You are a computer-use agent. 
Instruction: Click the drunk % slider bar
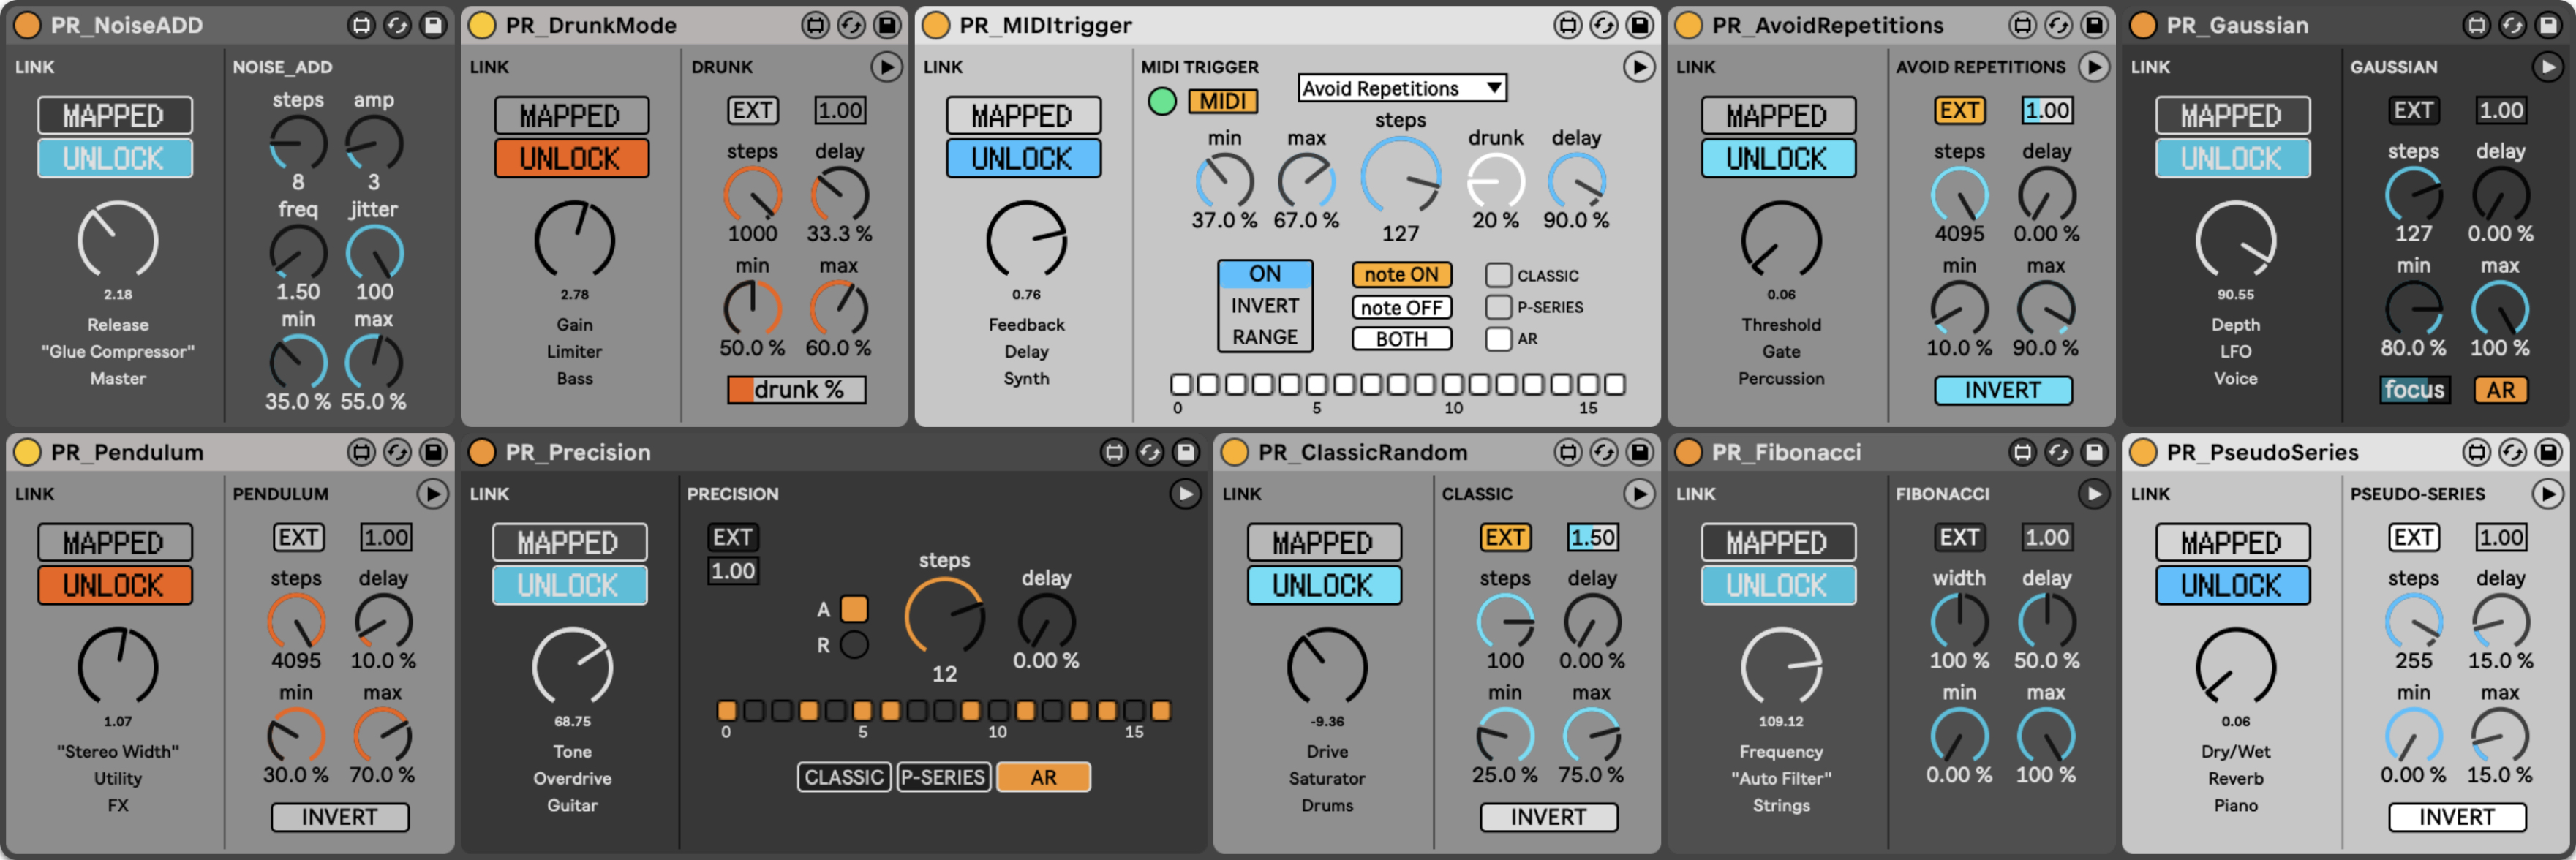coord(797,389)
